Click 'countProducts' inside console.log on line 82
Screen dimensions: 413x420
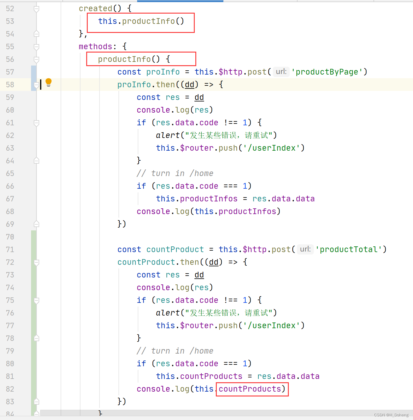point(250,389)
